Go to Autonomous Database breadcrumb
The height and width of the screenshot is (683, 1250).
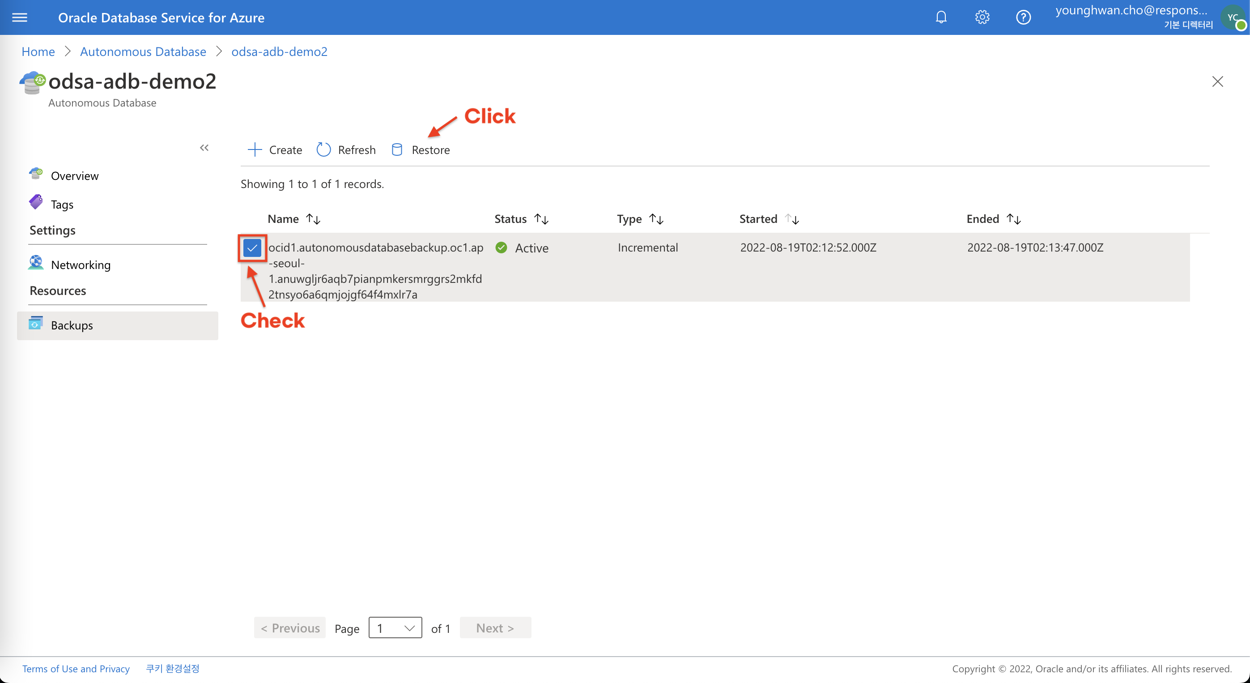coord(143,51)
